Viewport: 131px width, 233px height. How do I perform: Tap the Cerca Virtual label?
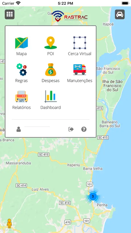point(80,54)
